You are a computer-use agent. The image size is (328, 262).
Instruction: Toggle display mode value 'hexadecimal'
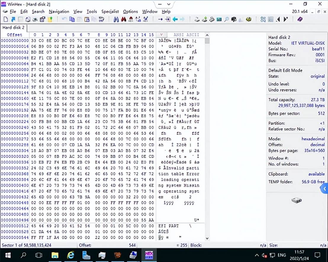coord(313,139)
